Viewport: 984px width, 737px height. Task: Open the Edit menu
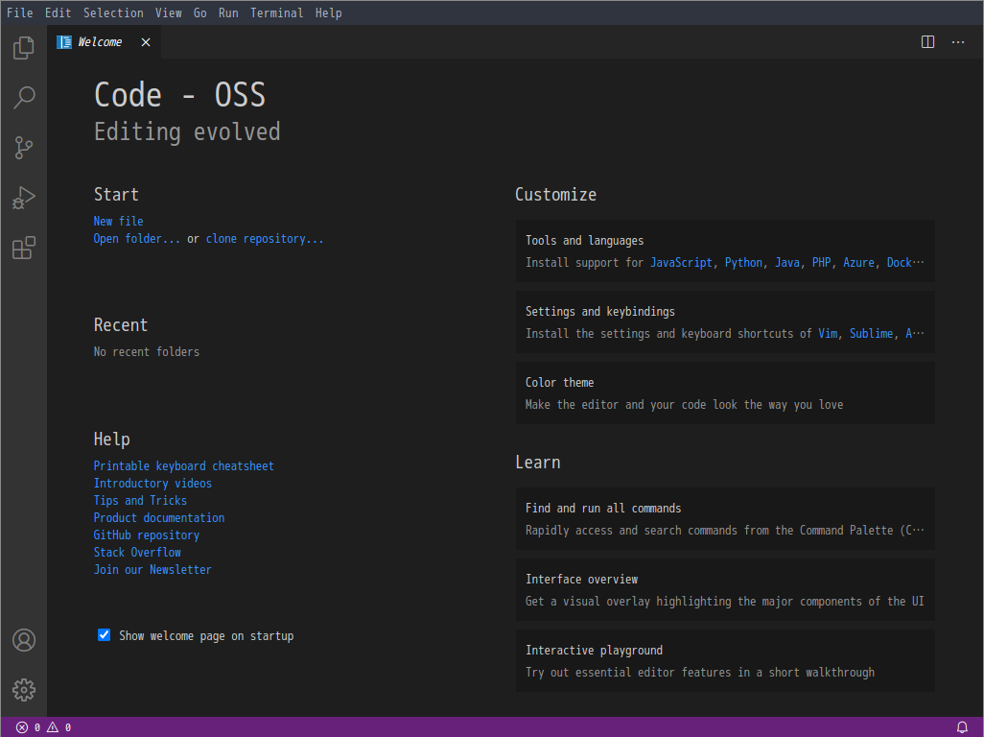58,12
